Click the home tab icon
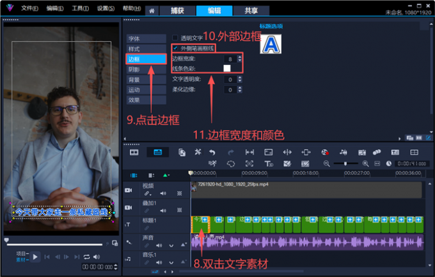The width and height of the screenshot is (435, 277). 152,11
